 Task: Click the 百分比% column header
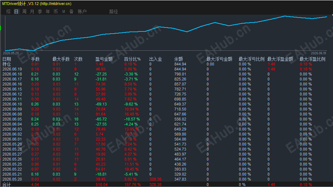(x=132, y=59)
